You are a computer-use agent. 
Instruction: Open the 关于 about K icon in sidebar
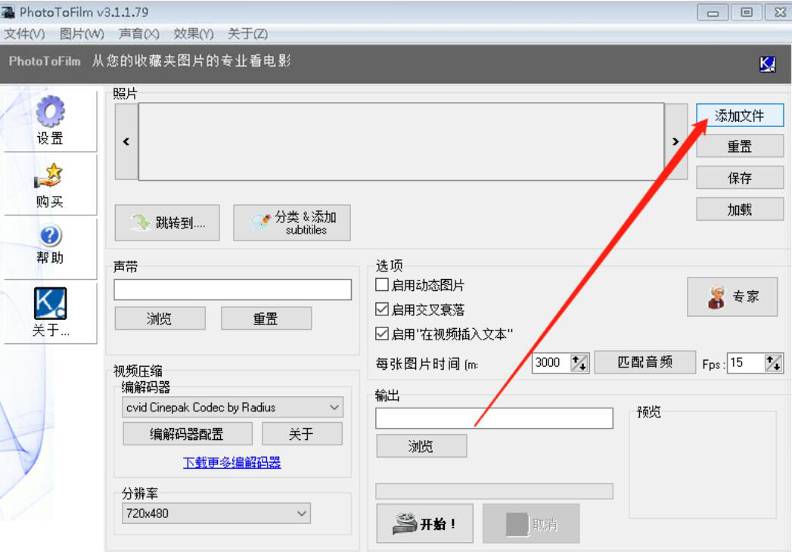click(x=50, y=303)
